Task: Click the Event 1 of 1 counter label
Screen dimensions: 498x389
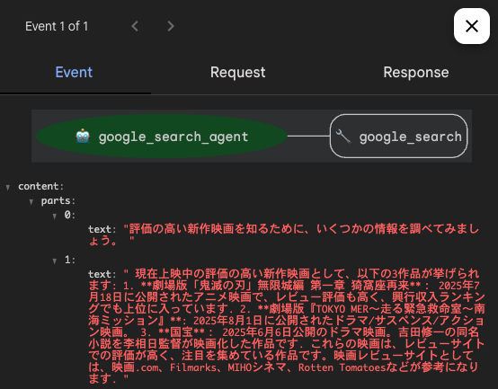Action: (x=57, y=26)
